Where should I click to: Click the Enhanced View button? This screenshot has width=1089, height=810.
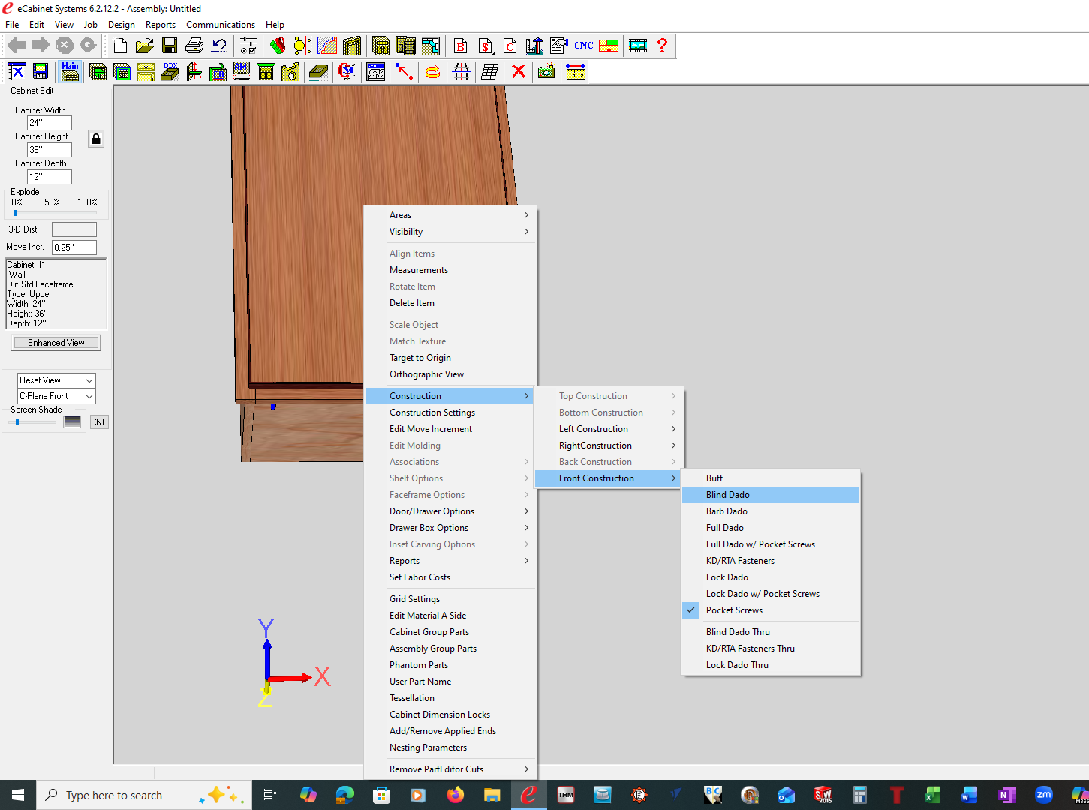[56, 343]
